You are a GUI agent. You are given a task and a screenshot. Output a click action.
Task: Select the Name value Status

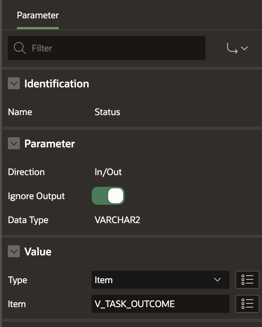107,112
